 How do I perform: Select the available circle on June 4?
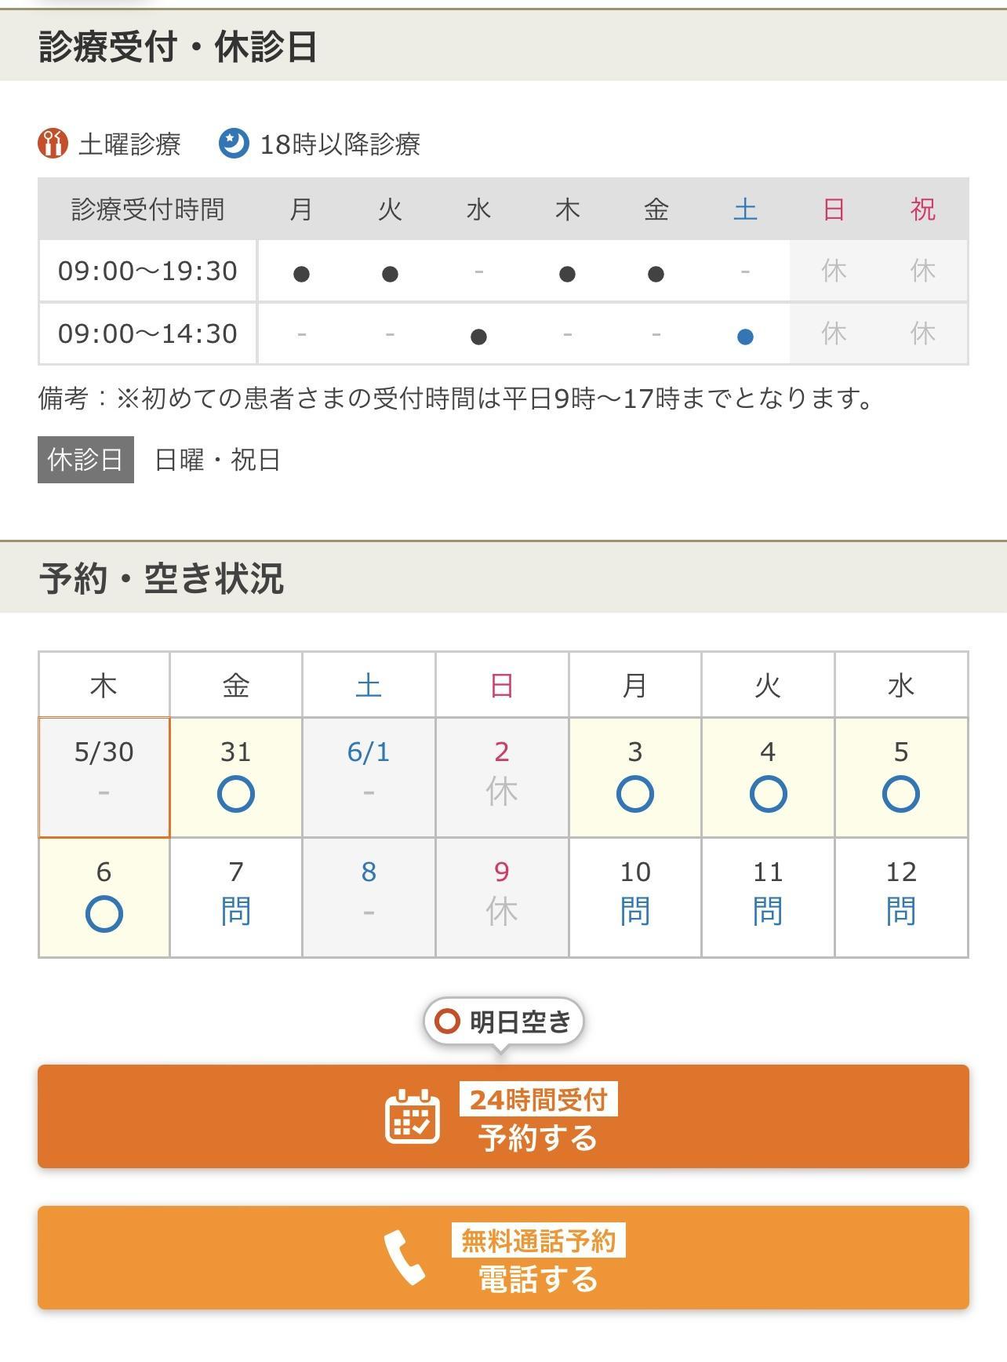768,794
